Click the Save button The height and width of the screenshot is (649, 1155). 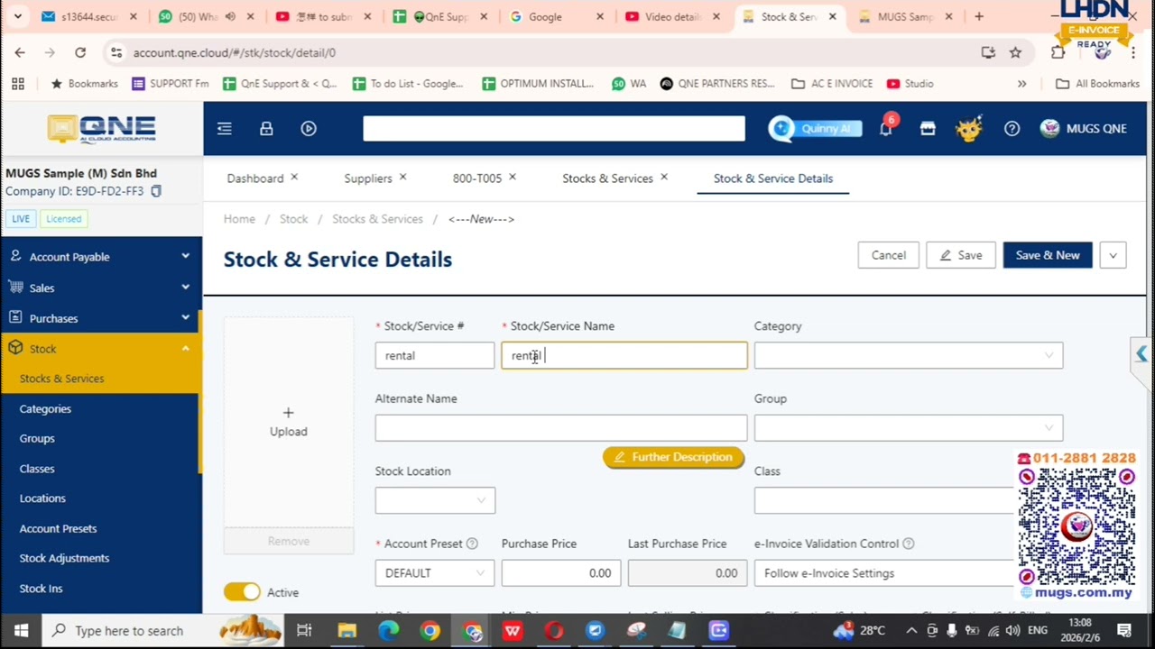point(961,255)
